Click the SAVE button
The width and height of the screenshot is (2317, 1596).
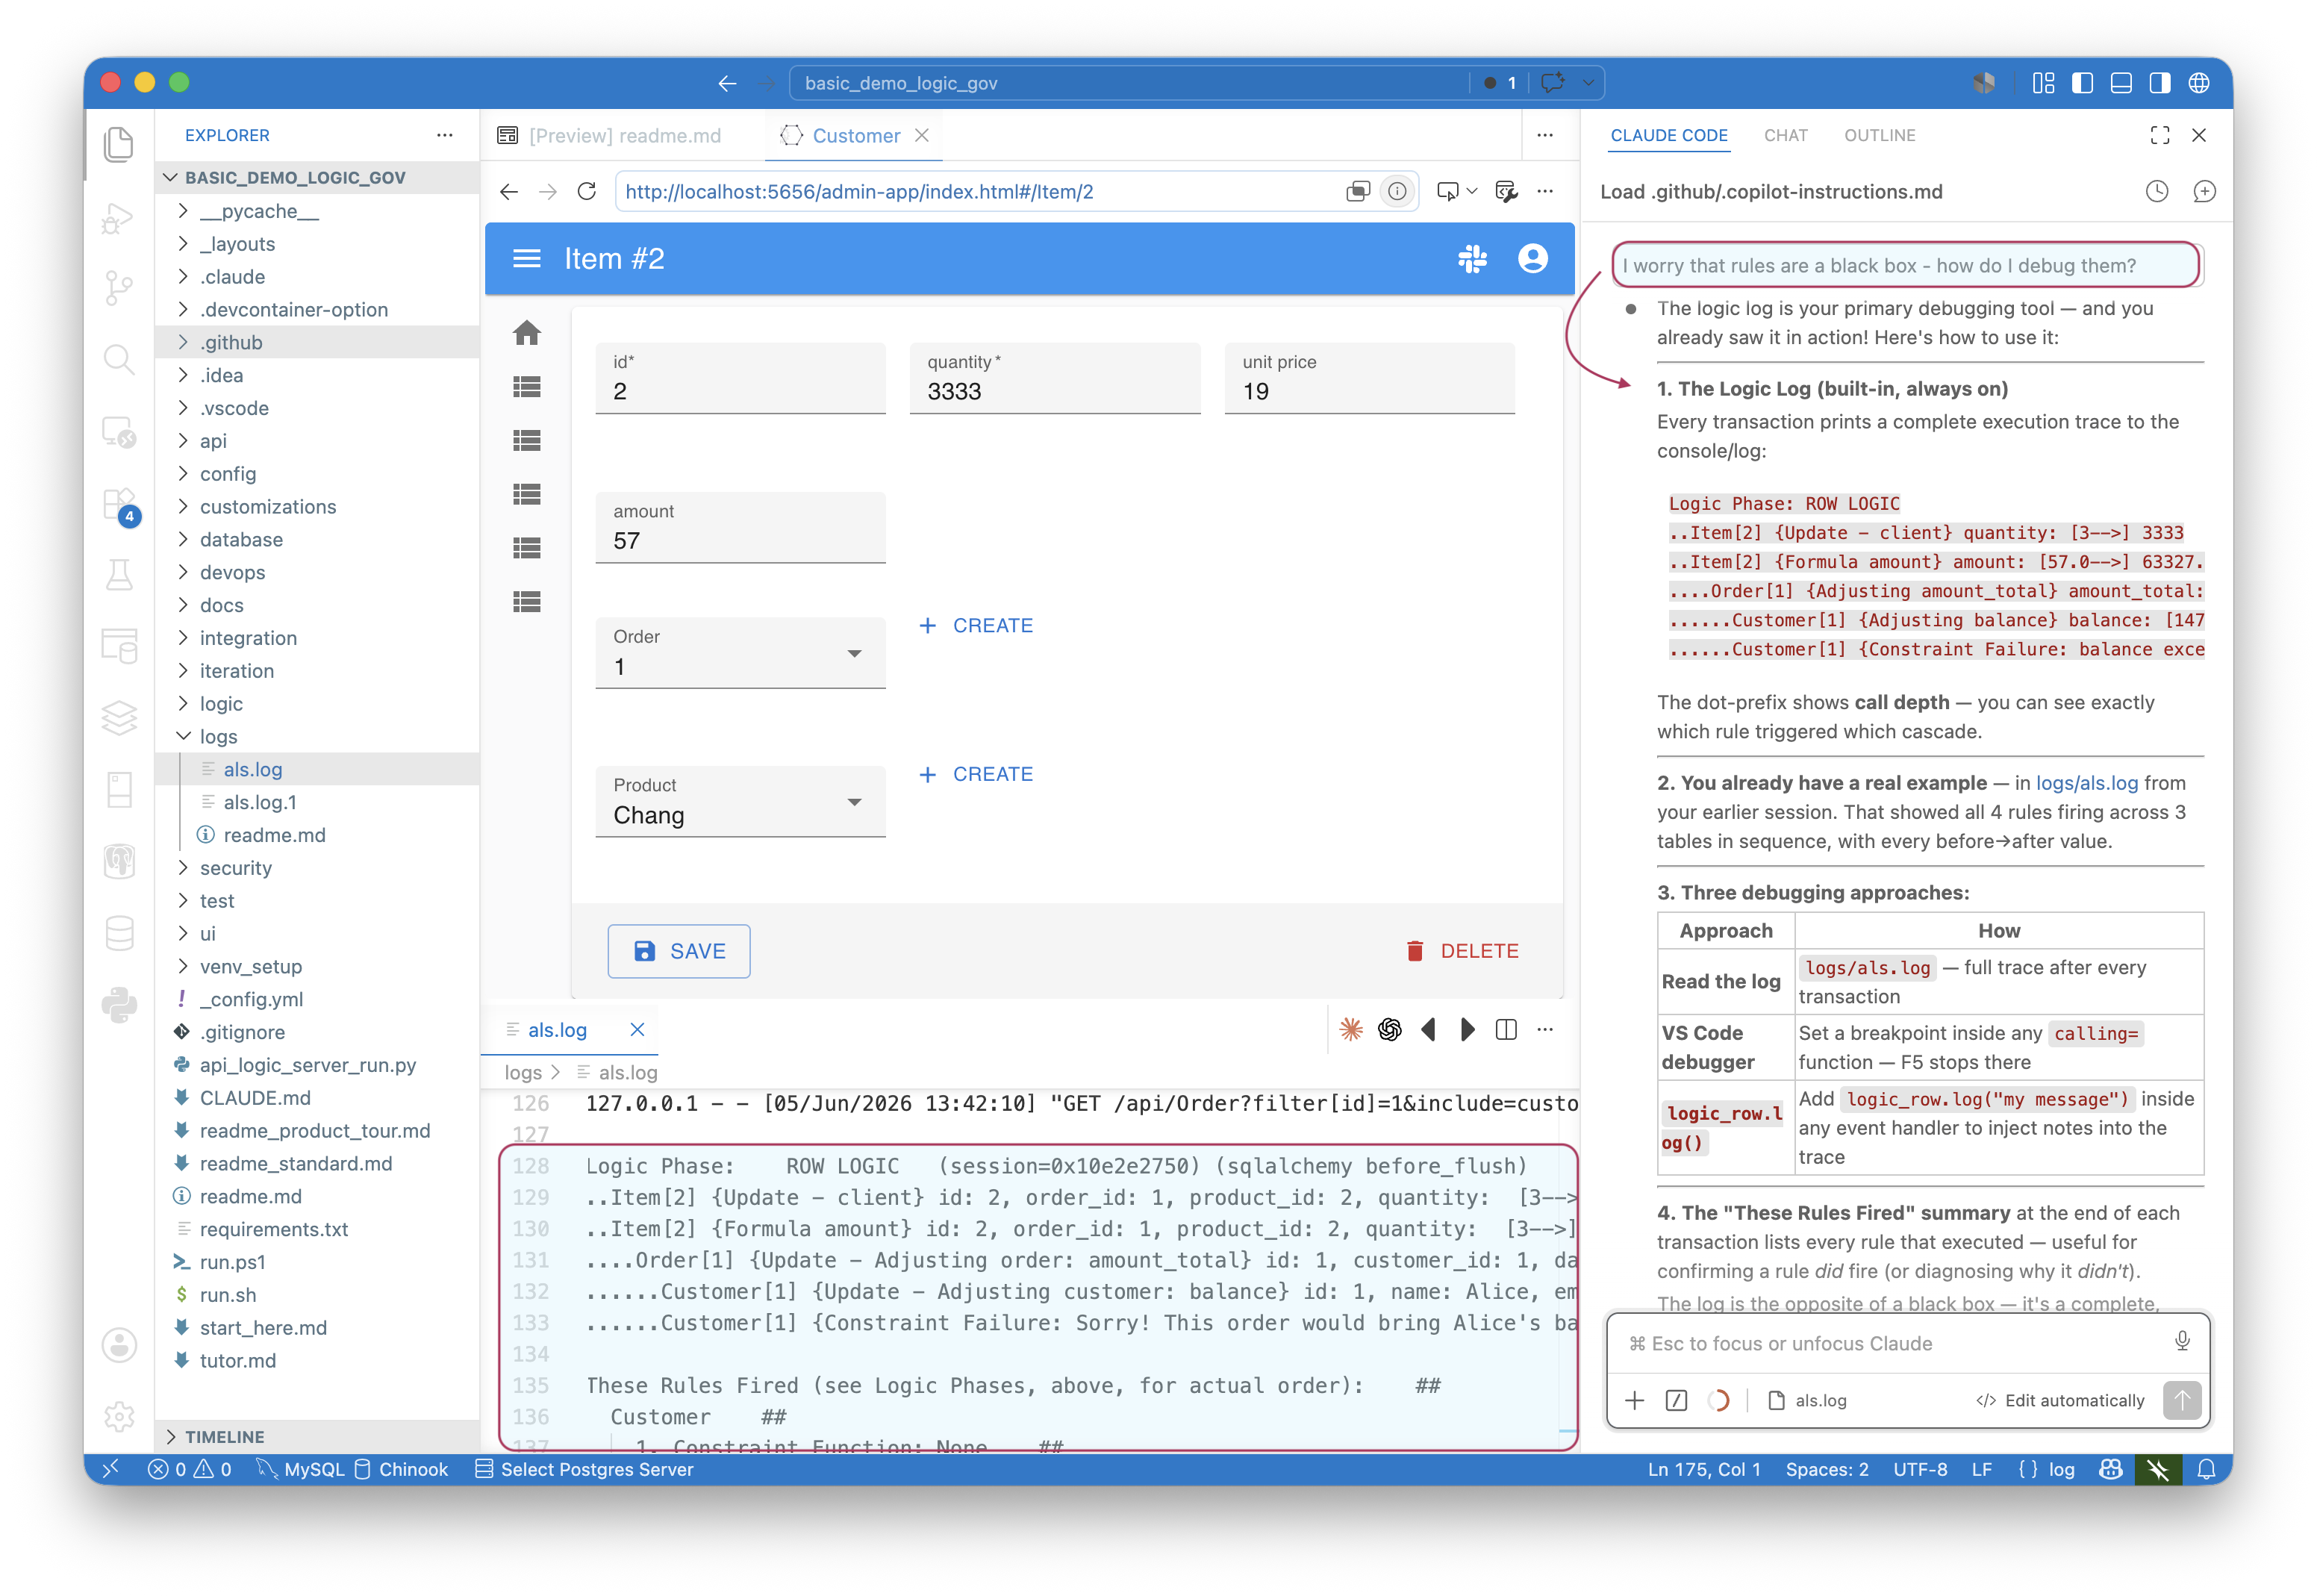click(x=679, y=950)
